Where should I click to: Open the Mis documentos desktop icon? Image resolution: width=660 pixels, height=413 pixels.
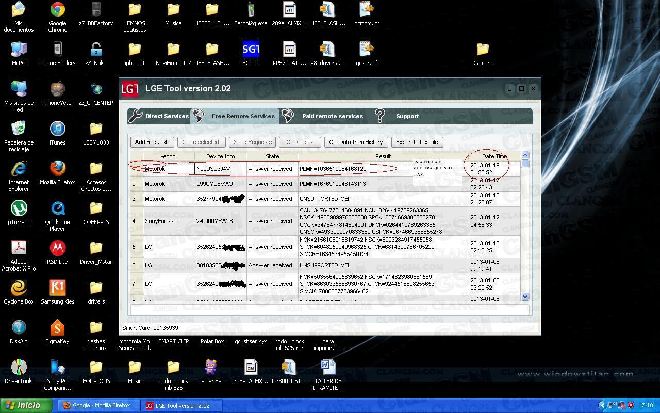19,17
